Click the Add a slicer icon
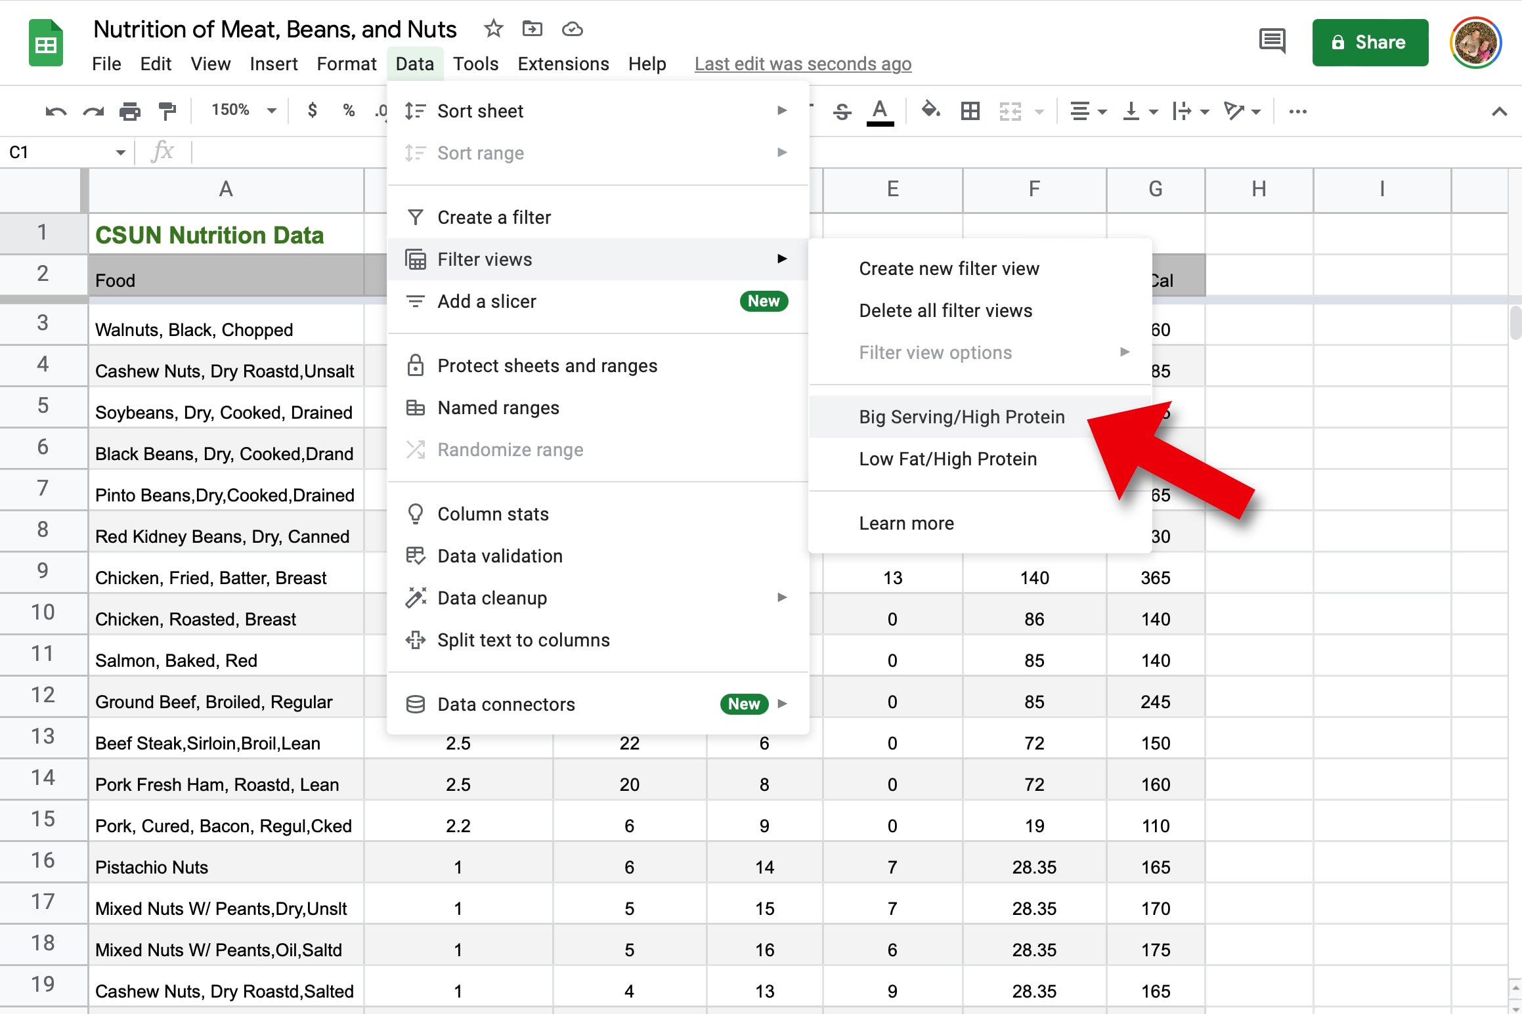This screenshot has height=1014, width=1522. tap(416, 300)
